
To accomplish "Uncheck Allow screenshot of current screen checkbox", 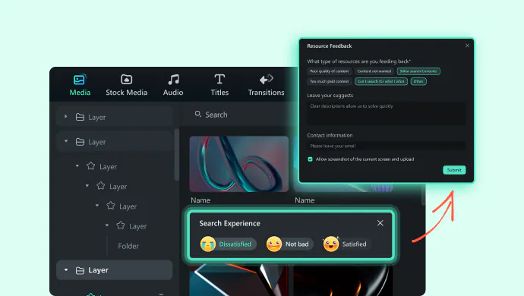I will pos(310,159).
